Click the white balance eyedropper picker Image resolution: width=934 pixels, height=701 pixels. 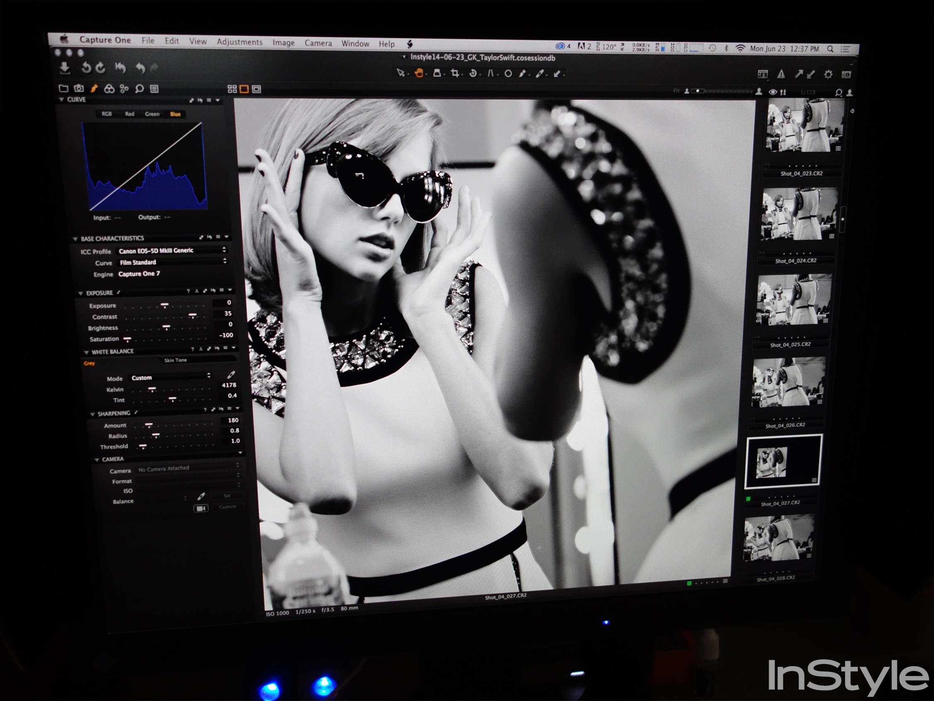231,374
